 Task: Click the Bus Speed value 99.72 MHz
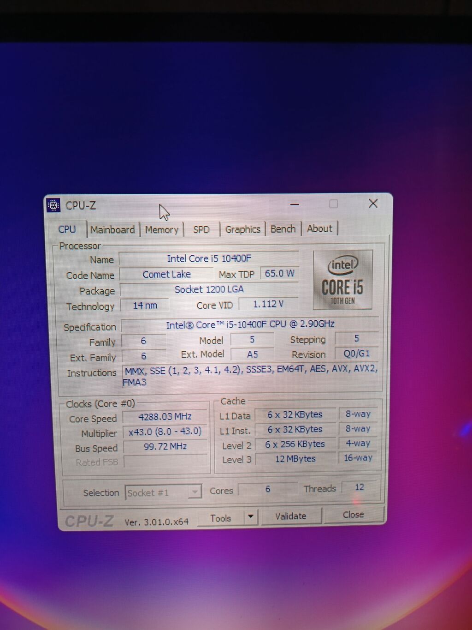coord(165,446)
